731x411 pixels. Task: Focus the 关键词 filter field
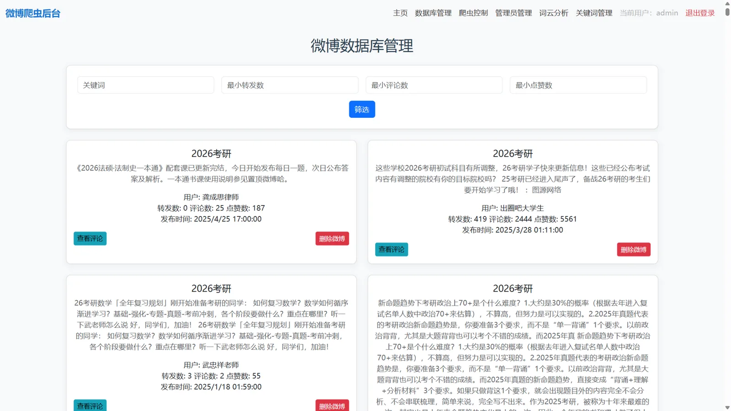pos(146,85)
